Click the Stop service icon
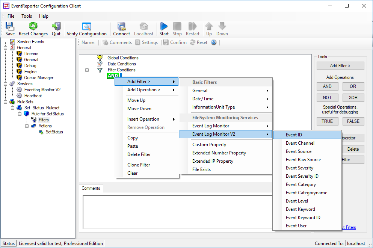Viewport: 373px width, 248px height. coord(177,26)
